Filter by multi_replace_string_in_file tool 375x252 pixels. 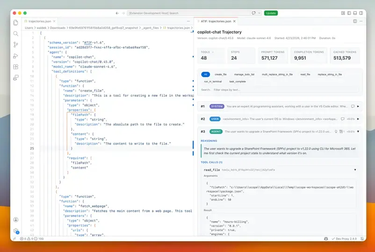coord(277,75)
